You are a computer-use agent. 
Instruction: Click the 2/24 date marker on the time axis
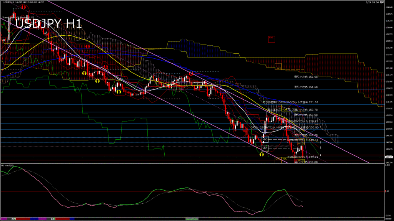[53, 219]
